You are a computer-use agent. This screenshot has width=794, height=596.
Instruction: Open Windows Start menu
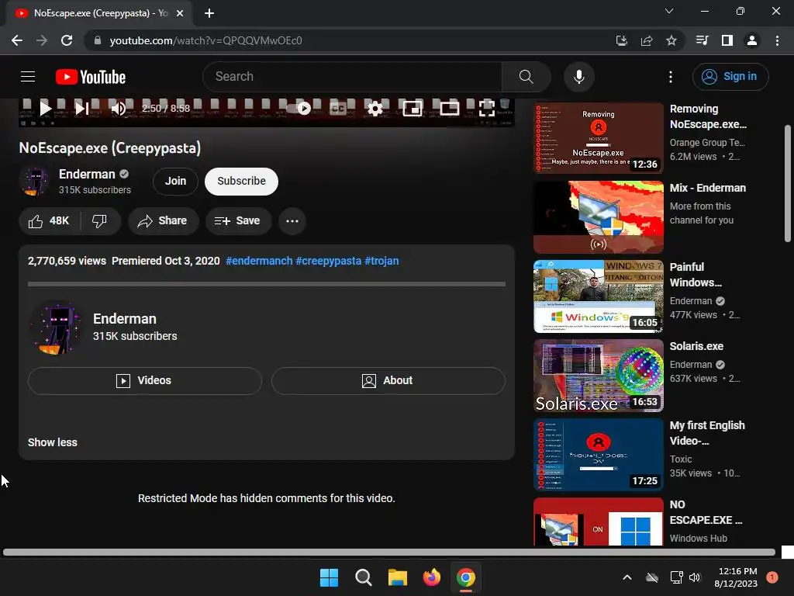click(329, 577)
